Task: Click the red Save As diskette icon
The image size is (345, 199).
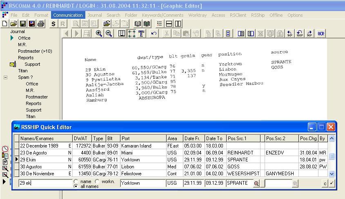Action: click(32, 24)
